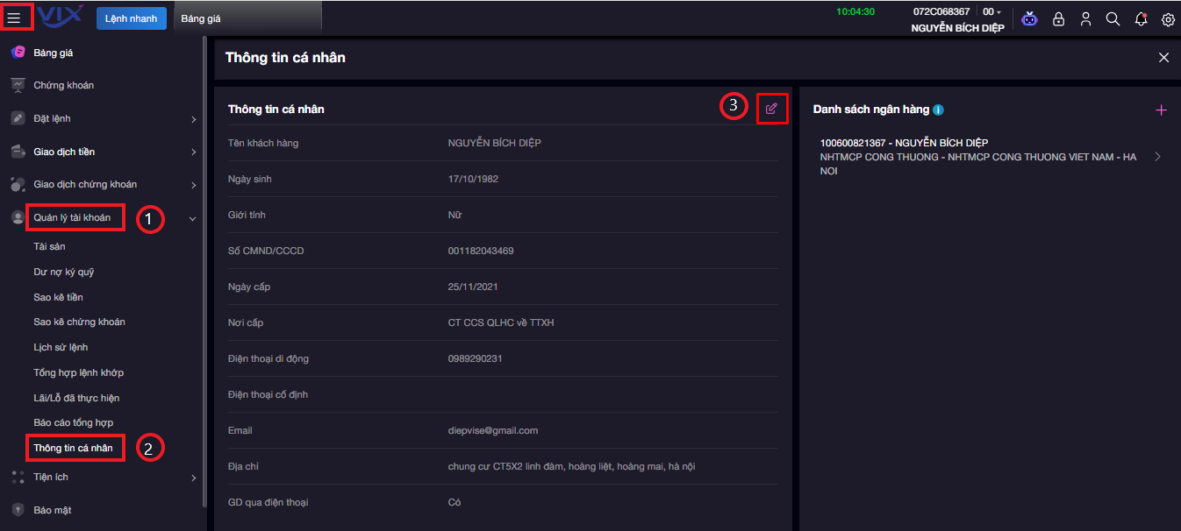The image size is (1181, 531).
Task: Open Giao dịch chứng khoán menu item
Action: pos(85,184)
